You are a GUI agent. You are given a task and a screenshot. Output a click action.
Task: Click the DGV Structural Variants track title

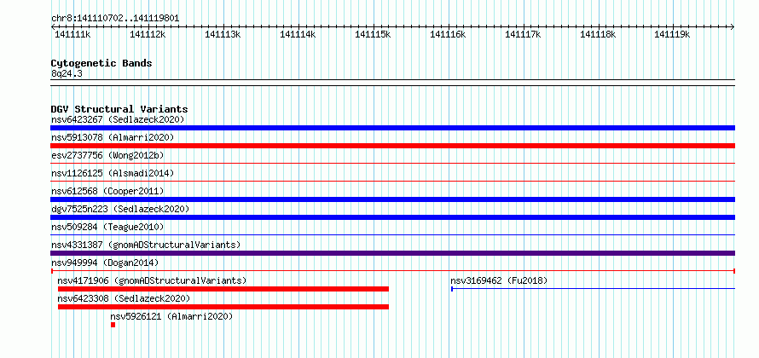(119, 109)
